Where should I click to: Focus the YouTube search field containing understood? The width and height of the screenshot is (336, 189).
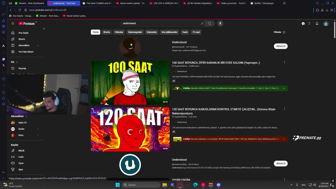tap(160, 23)
